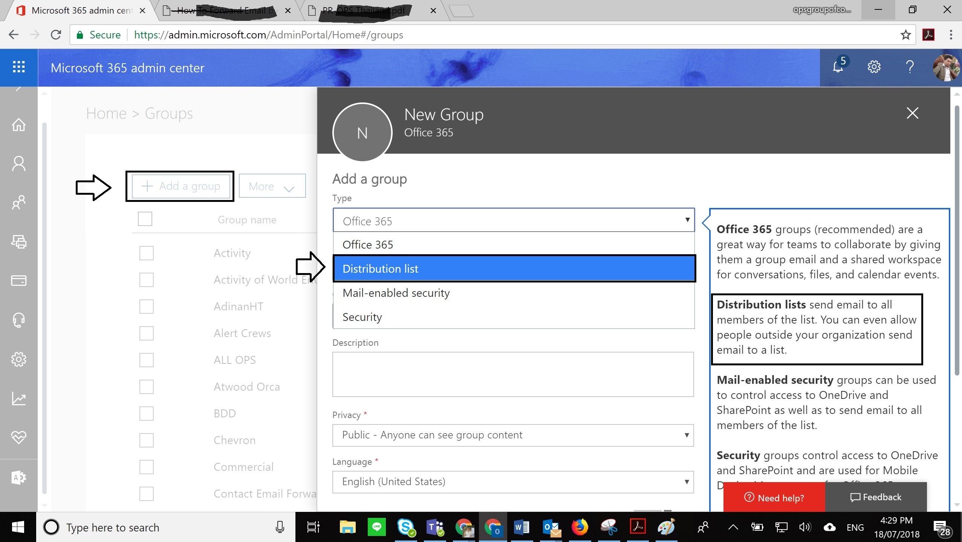
Task: Check the box for AdinanHT group
Action: click(x=146, y=307)
